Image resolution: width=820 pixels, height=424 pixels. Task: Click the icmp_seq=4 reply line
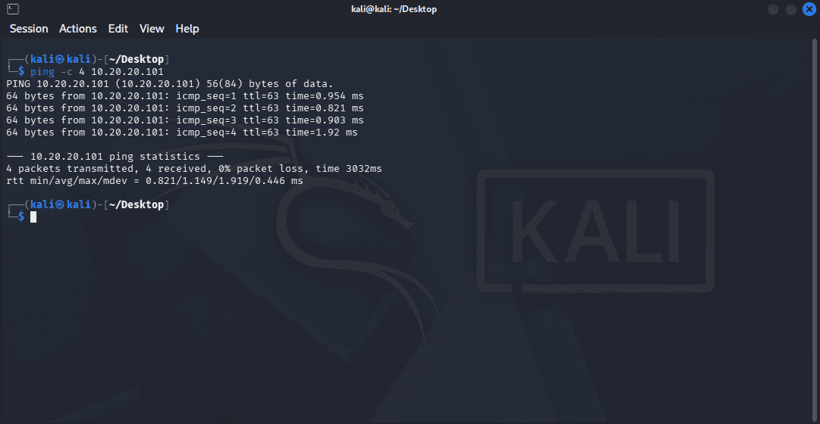coord(182,132)
